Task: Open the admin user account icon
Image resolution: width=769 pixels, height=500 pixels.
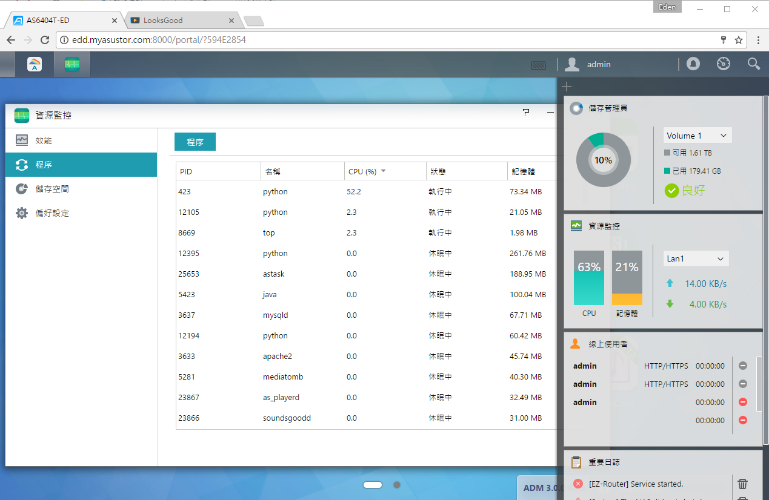Action: [572, 64]
